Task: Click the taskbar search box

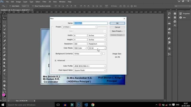Action: click(x=30, y=105)
